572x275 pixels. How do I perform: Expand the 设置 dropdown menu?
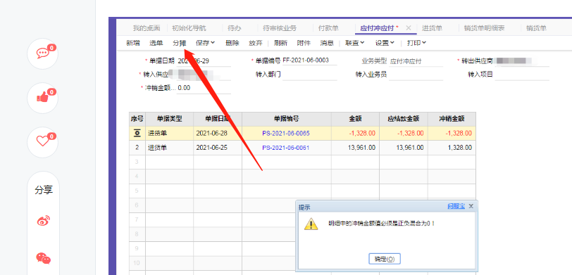tap(385, 43)
